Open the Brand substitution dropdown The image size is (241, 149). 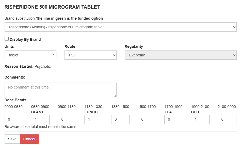[x=120, y=27]
